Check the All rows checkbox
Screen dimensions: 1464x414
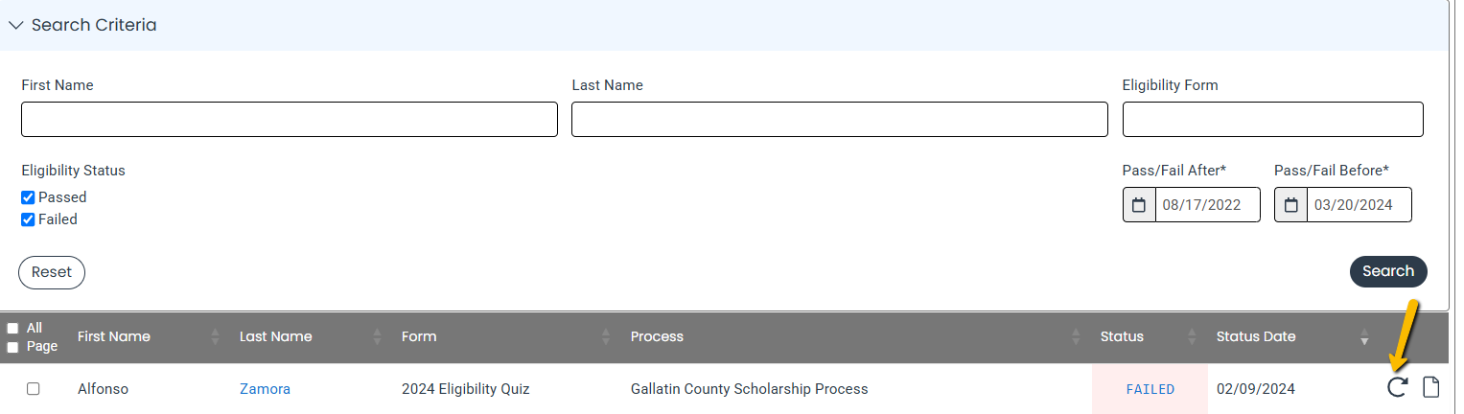tap(12, 328)
